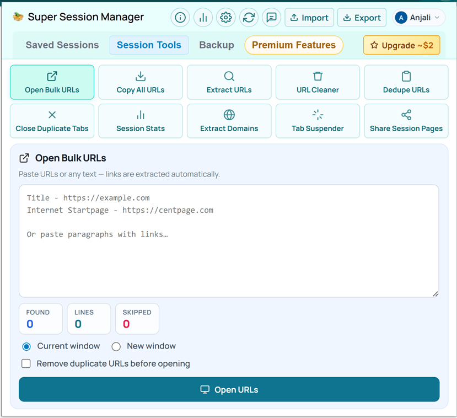Click the text area resize handle
Image resolution: width=457 pixels, height=418 pixels.
click(436, 294)
